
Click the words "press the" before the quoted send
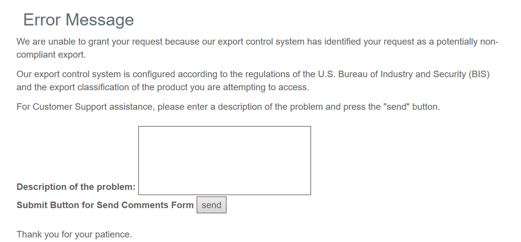tap(361, 107)
